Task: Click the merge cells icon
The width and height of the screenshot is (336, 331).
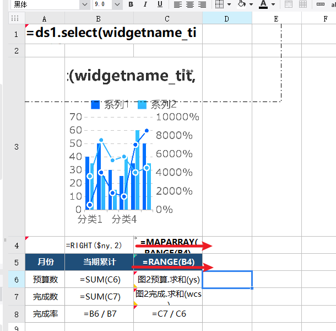Action: 289,4
